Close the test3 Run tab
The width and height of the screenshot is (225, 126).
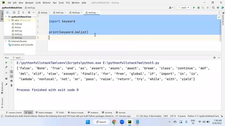[22, 58]
